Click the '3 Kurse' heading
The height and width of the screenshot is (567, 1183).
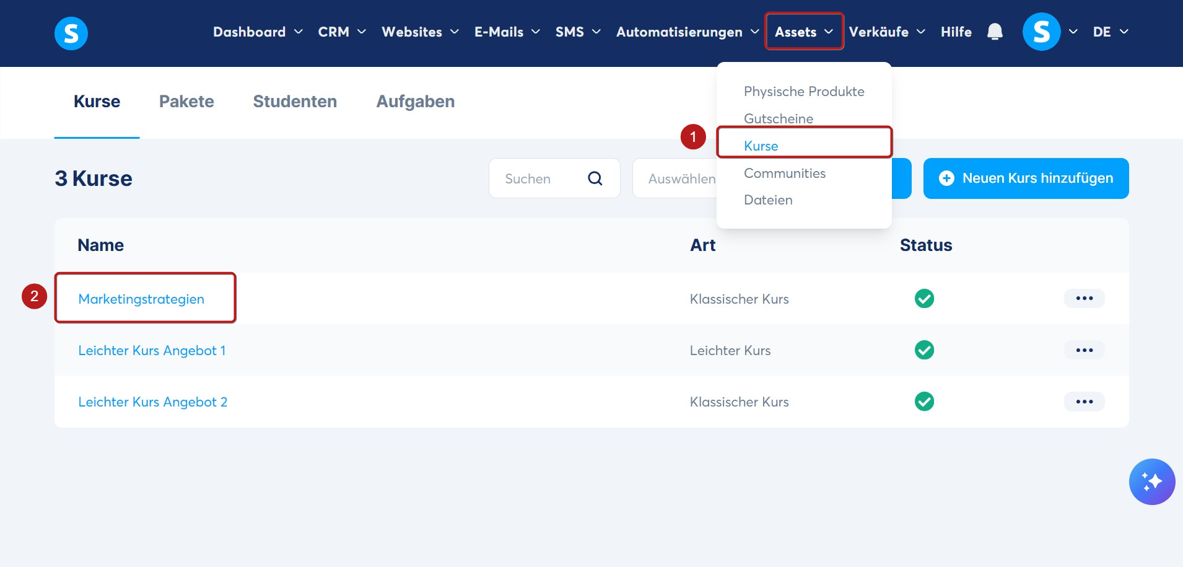tap(94, 178)
